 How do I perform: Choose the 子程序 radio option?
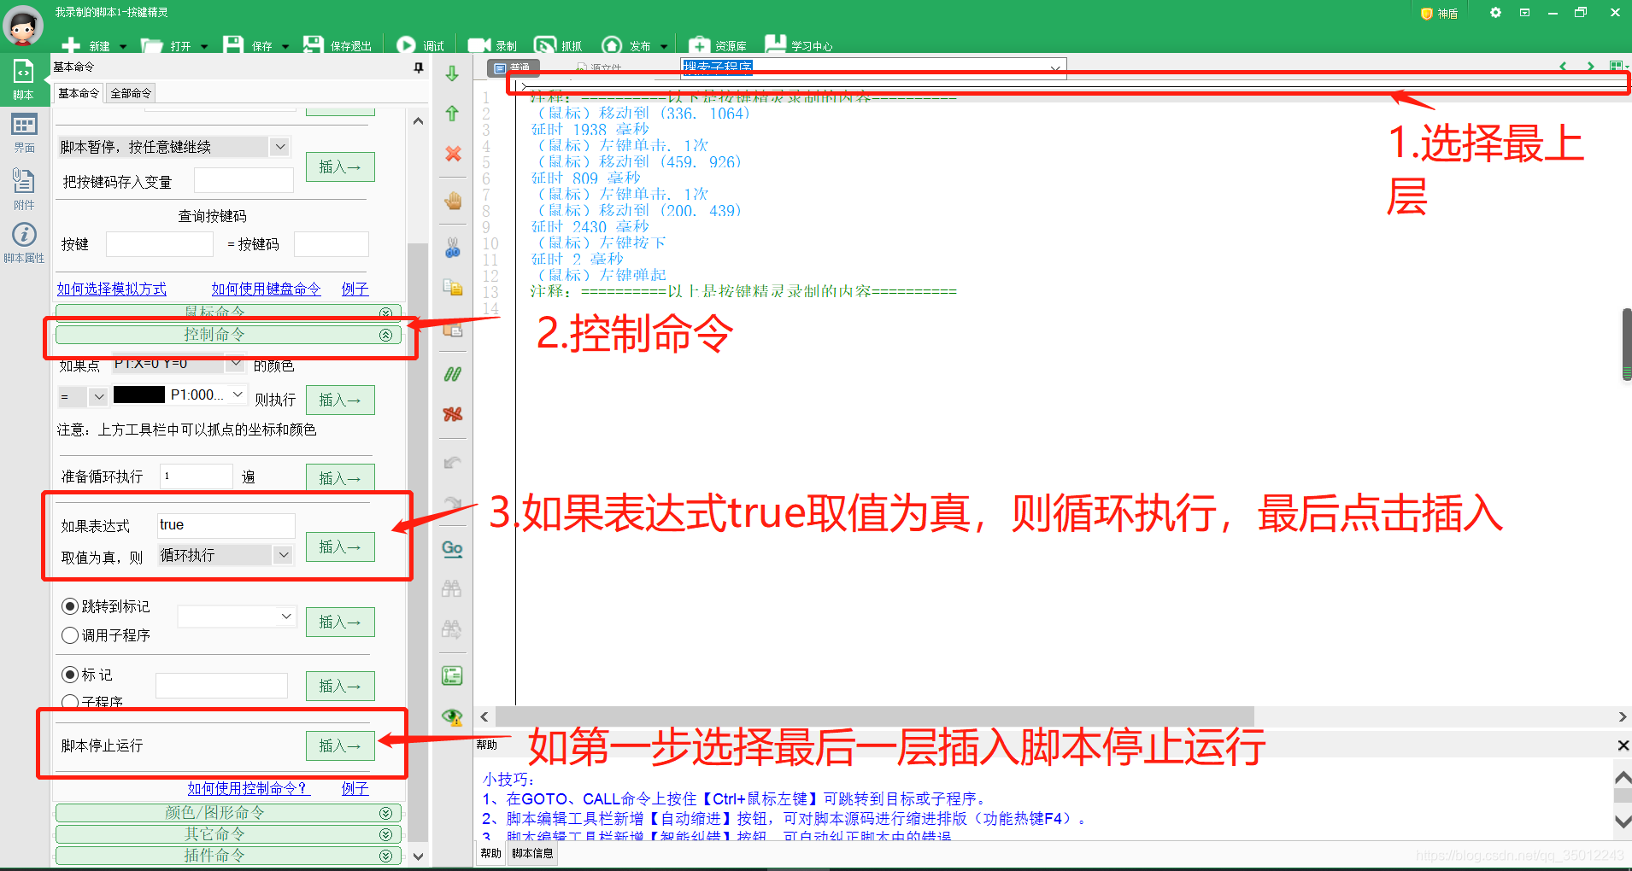click(x=70, y=702)
